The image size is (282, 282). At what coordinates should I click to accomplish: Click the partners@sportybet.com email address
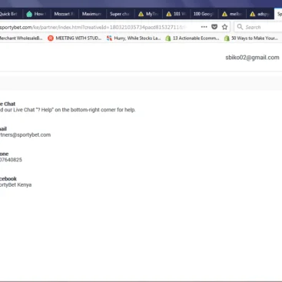click(x=25, y=134)
